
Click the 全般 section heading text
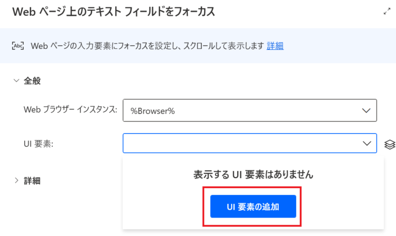click(32, 81)
